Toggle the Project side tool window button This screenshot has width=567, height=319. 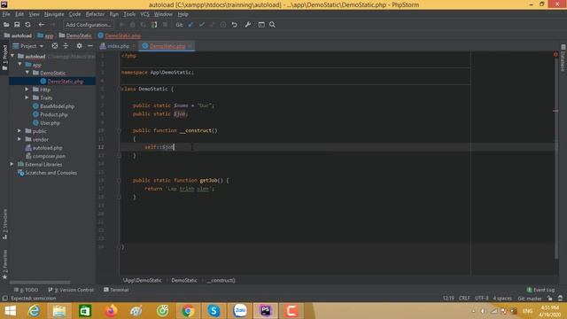coord(4,57)
